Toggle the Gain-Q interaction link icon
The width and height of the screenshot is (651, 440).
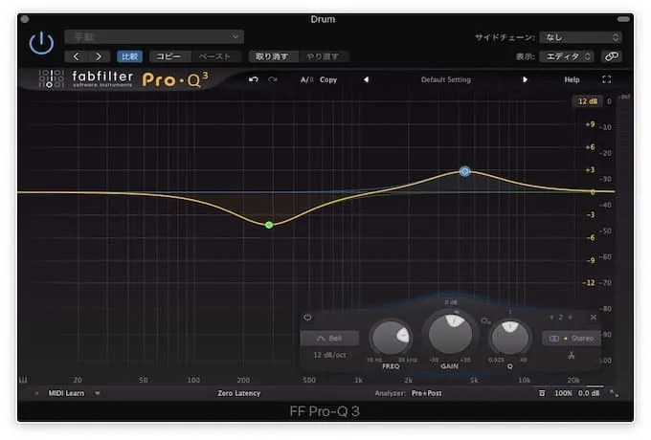(485, 321)
